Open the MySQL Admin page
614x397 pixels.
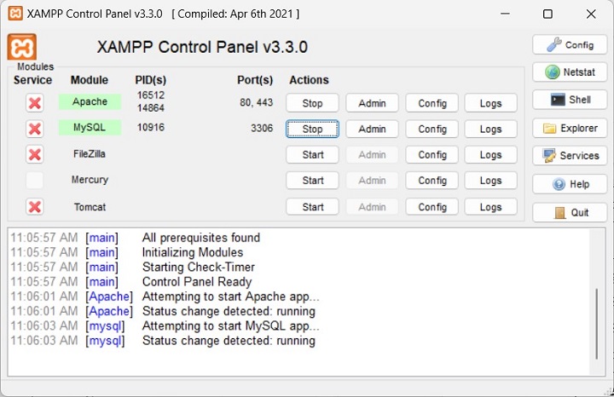372,129
